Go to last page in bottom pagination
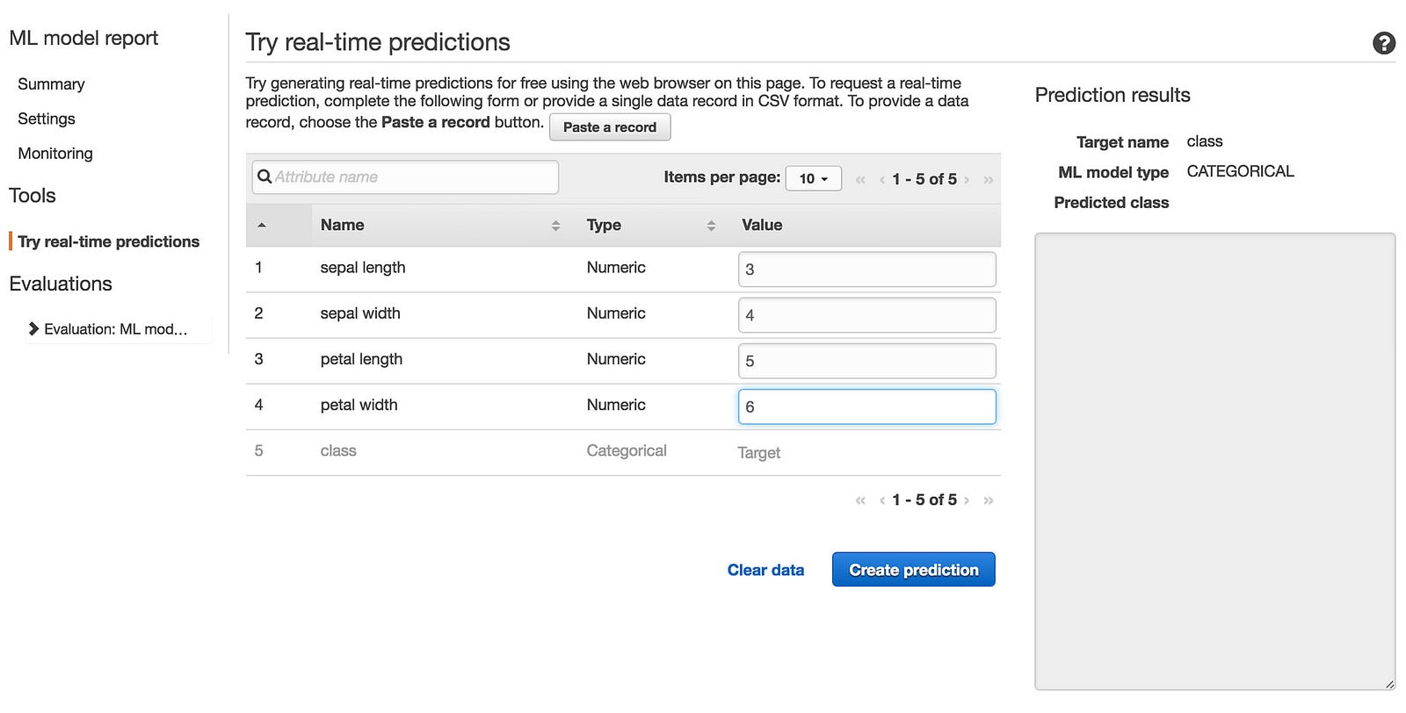Image resolution: width=1406 pixels, height=713 pixels. coord(989,501)
